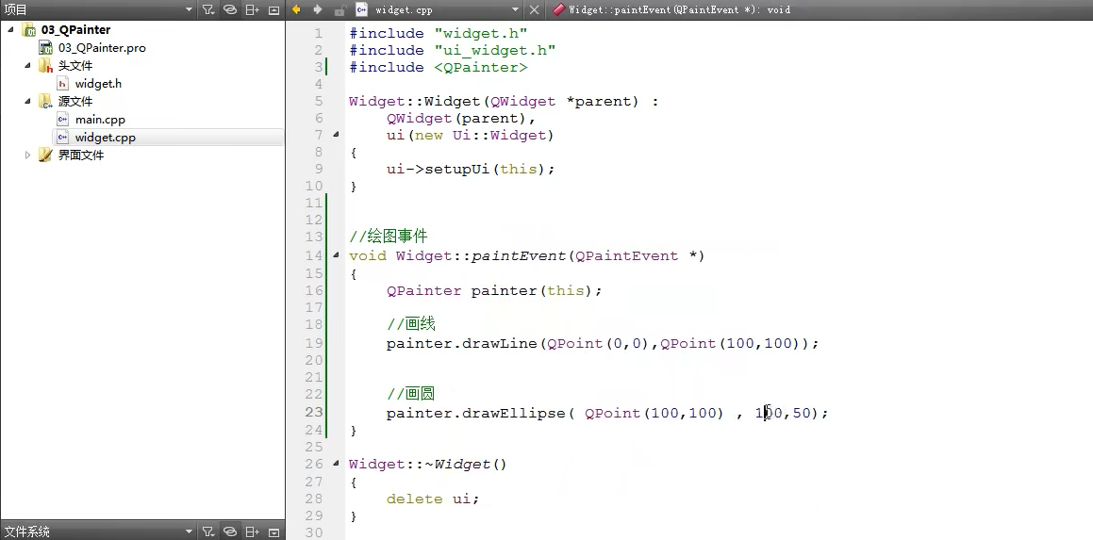This screenshot has height=540, width=1093.
Task: Split the top project sidebar panel
Action: [x=253, y=9]
